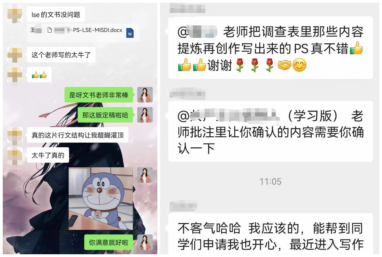Open the Doraemon sticker image
The height and width of the screenshot is (257, 382).
101,199
